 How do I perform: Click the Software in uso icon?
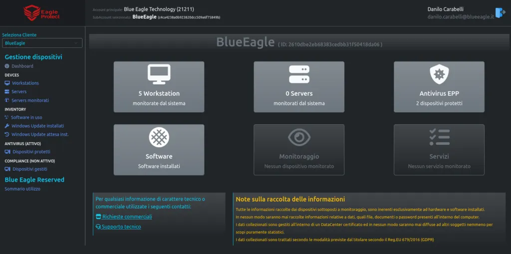pos(7,117)
